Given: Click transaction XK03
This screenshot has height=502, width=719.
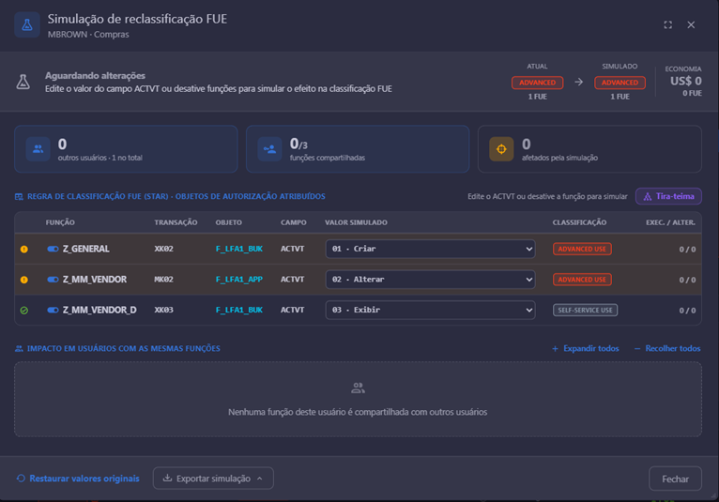Looking at the screenshot, I should pyautogui.click(x=163, y=310).
